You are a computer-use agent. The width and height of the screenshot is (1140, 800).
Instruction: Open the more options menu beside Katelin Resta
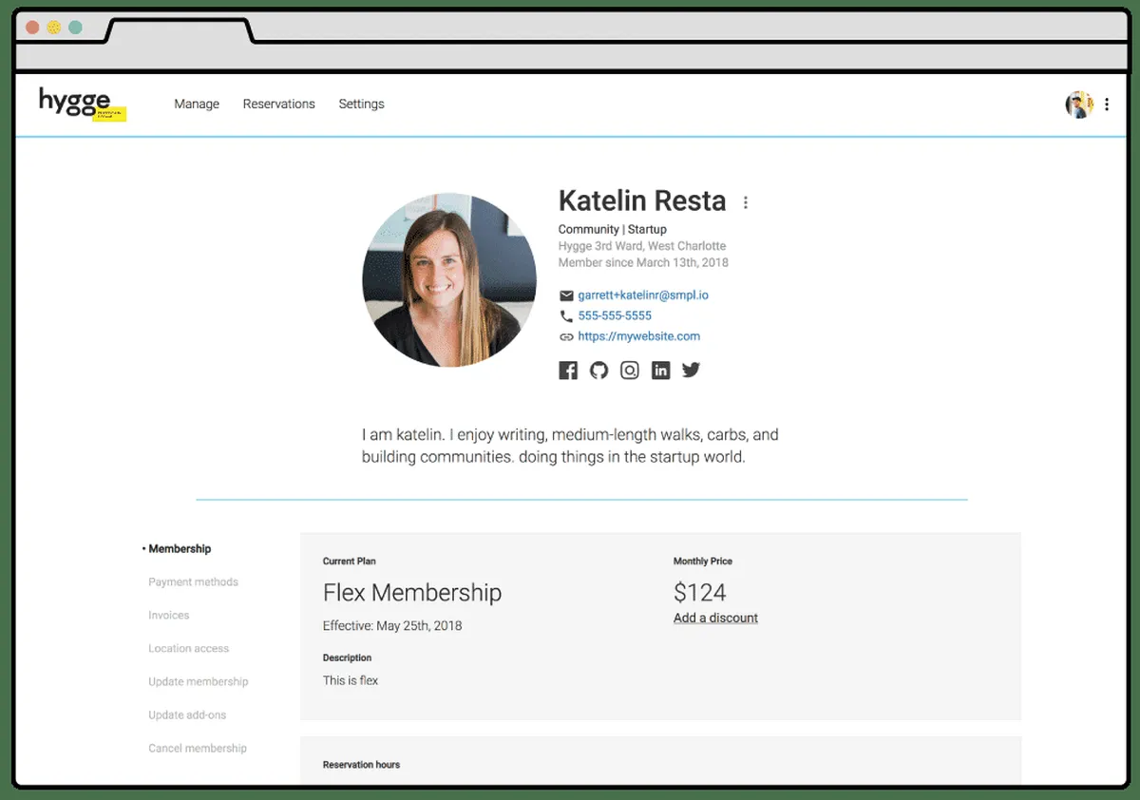[x=746, y=202]
